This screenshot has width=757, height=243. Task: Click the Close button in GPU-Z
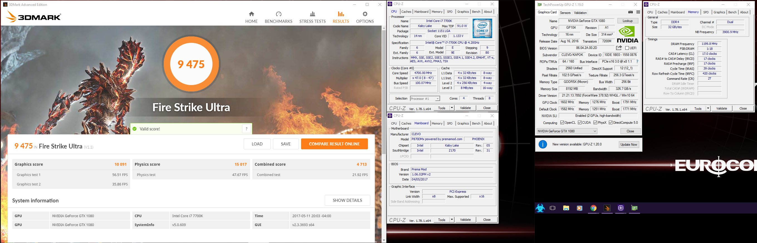point(630,131)
